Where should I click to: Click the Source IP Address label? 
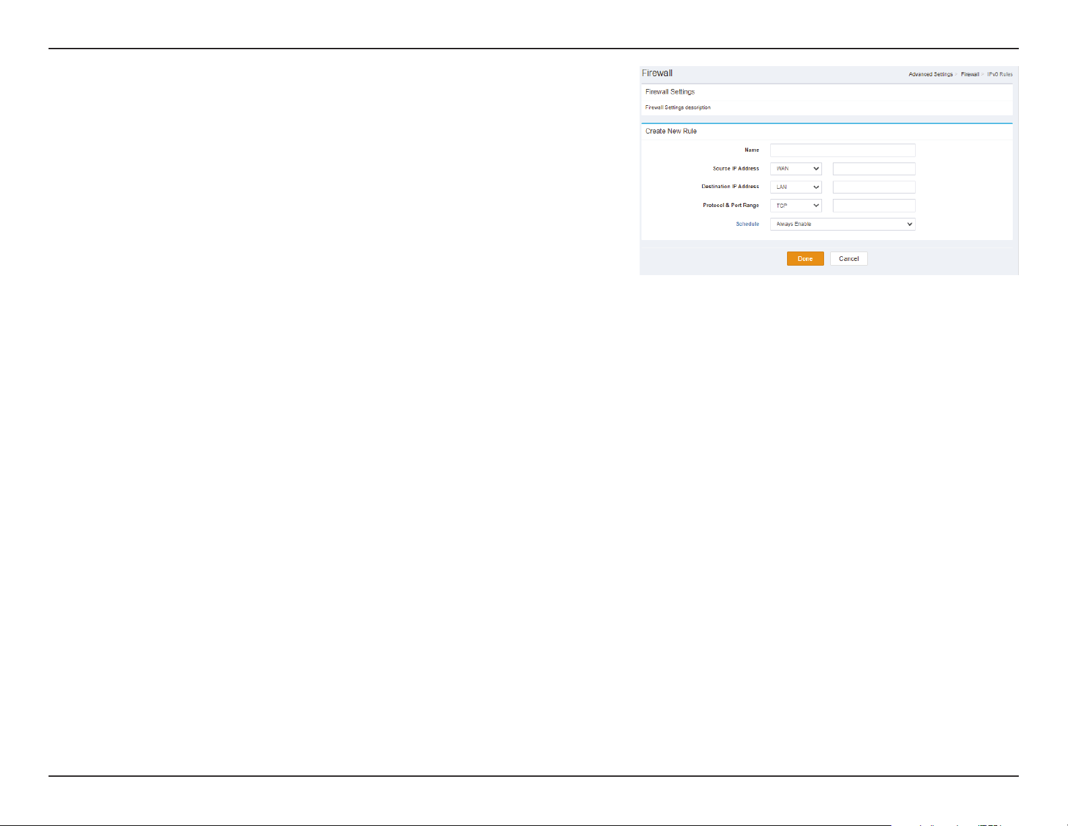[736, 169]
